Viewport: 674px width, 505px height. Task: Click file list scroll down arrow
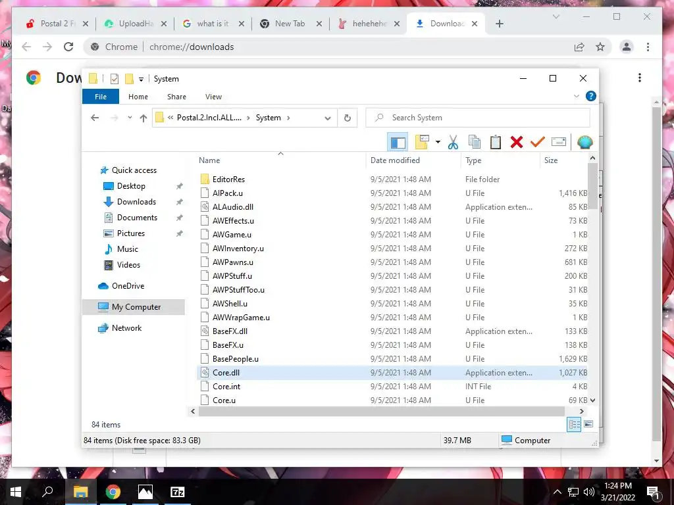click(x=592, y=400)
